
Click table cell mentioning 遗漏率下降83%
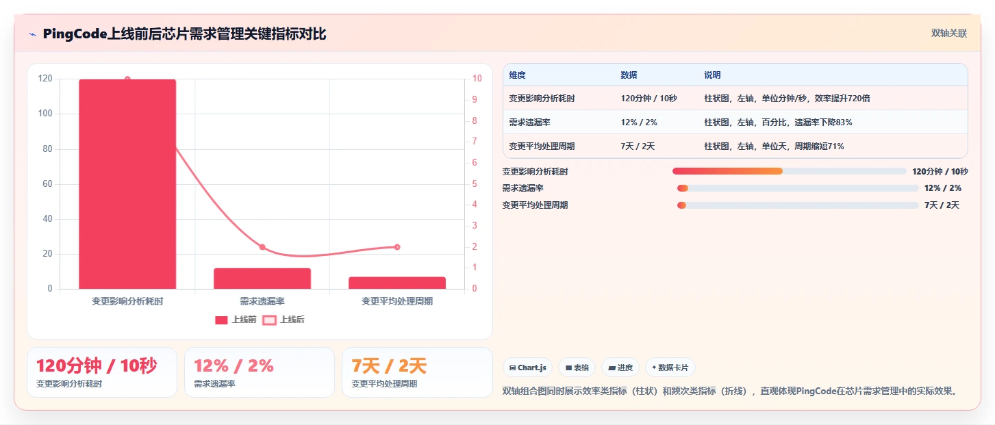click(x=833, y=123)
